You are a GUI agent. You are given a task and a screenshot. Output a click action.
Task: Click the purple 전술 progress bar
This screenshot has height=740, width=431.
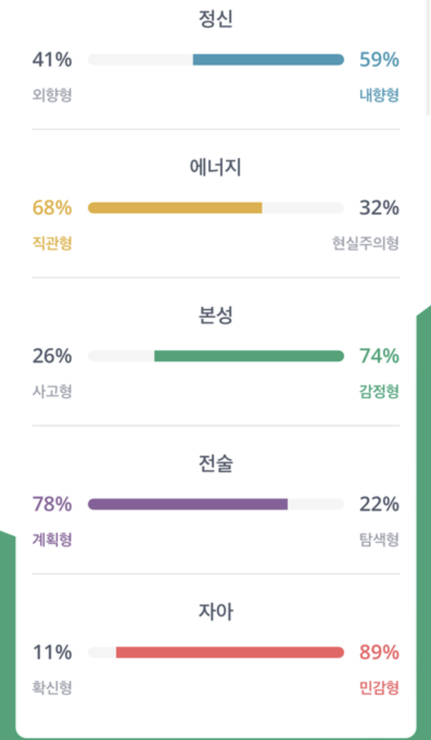click(x=188, y=505)
